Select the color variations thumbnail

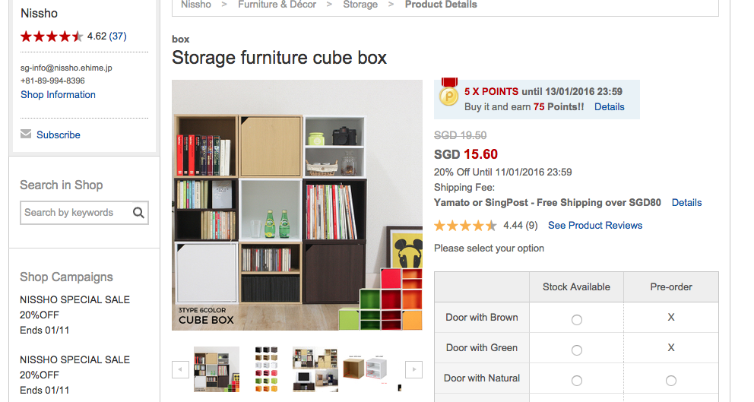tap(266, 369)
